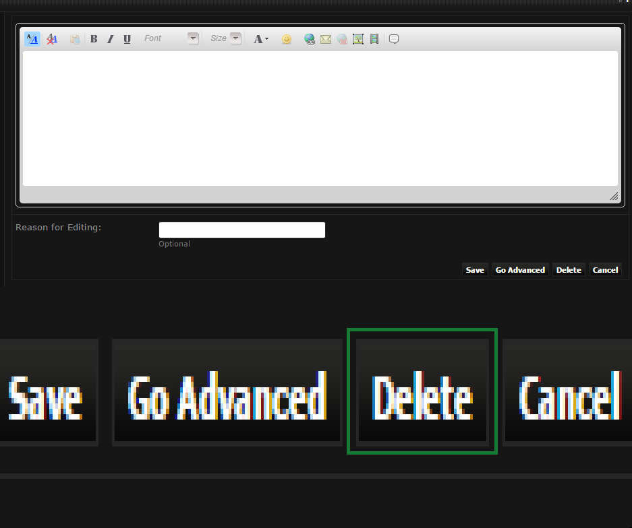
Task: Click the small Delete button under Reason field
Action: (569, 270)
